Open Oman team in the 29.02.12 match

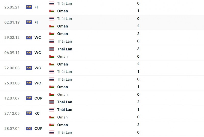point(62,34)
